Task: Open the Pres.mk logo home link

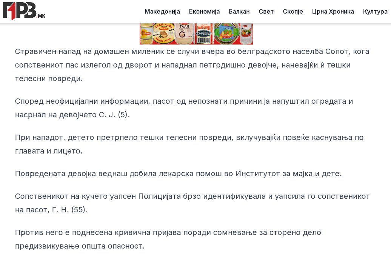Action: pyautogui.click(x=24, y=11)
